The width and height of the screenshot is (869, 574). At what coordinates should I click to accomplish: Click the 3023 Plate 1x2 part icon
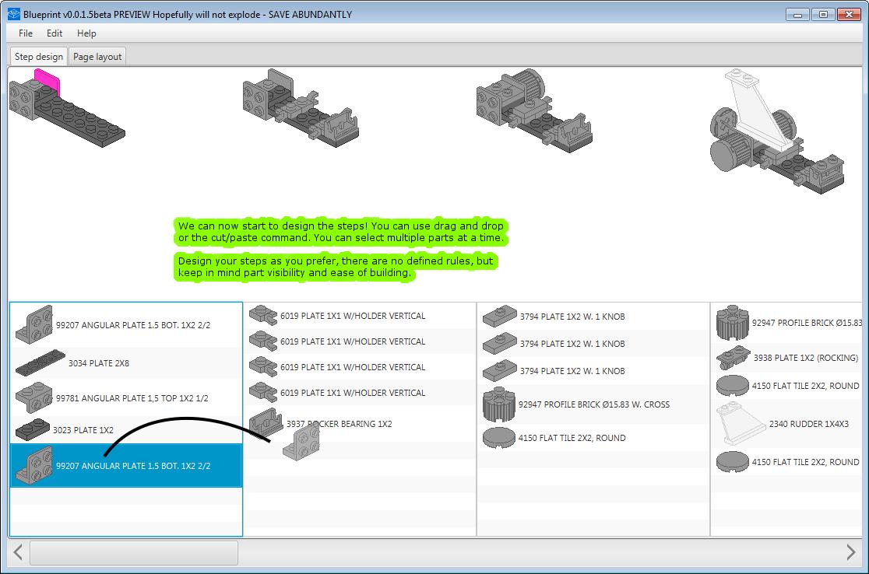(x=33, y=429)
